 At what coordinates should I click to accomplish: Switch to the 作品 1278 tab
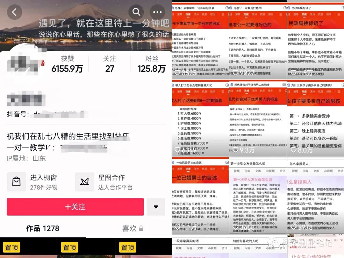coord(43,228)
